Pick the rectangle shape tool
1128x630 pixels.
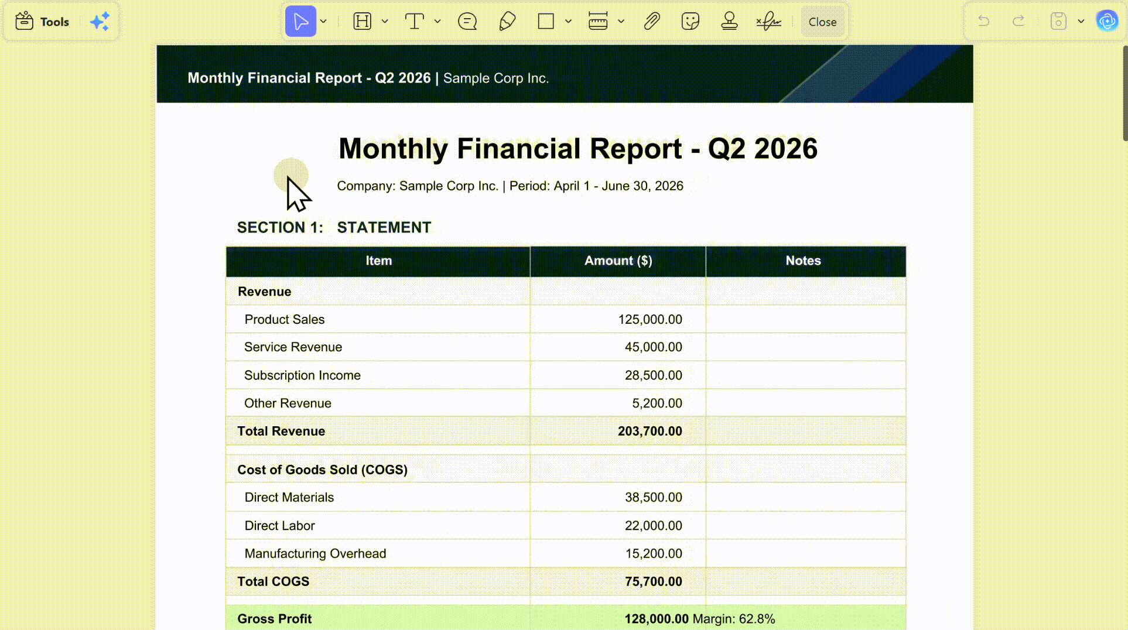click(546, 22)
